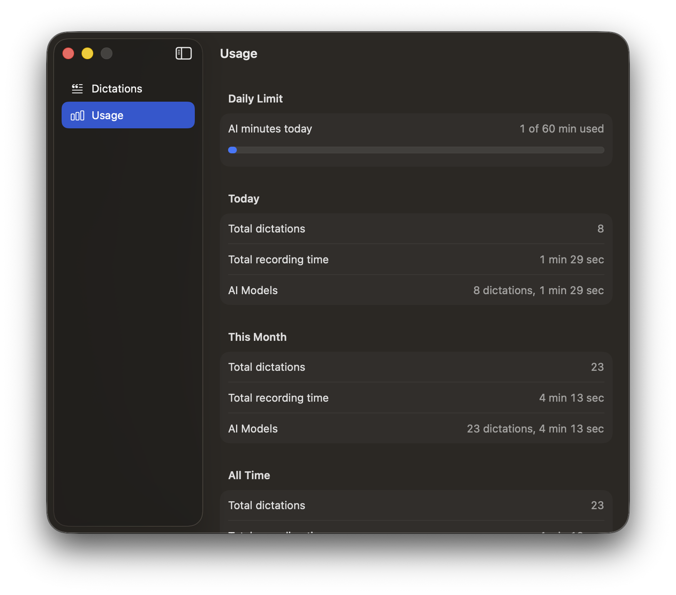Image resolution: width=676 pixels, height=595 pixels.
Task: Select Today's Total recording time row
Action: point(416,260)
